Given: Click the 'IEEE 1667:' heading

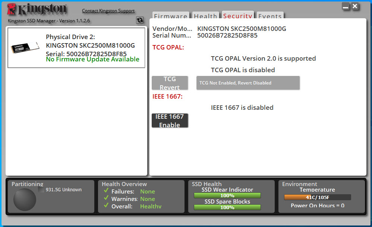Looking at the screenshot, I should [167, 96].
